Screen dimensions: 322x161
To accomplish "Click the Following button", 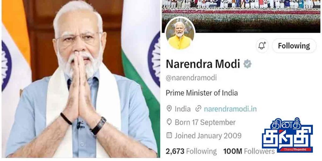I will pos(294,46).
